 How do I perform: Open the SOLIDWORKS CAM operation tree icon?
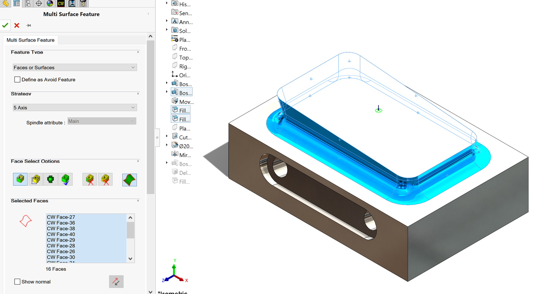click(x=72, y=4)
